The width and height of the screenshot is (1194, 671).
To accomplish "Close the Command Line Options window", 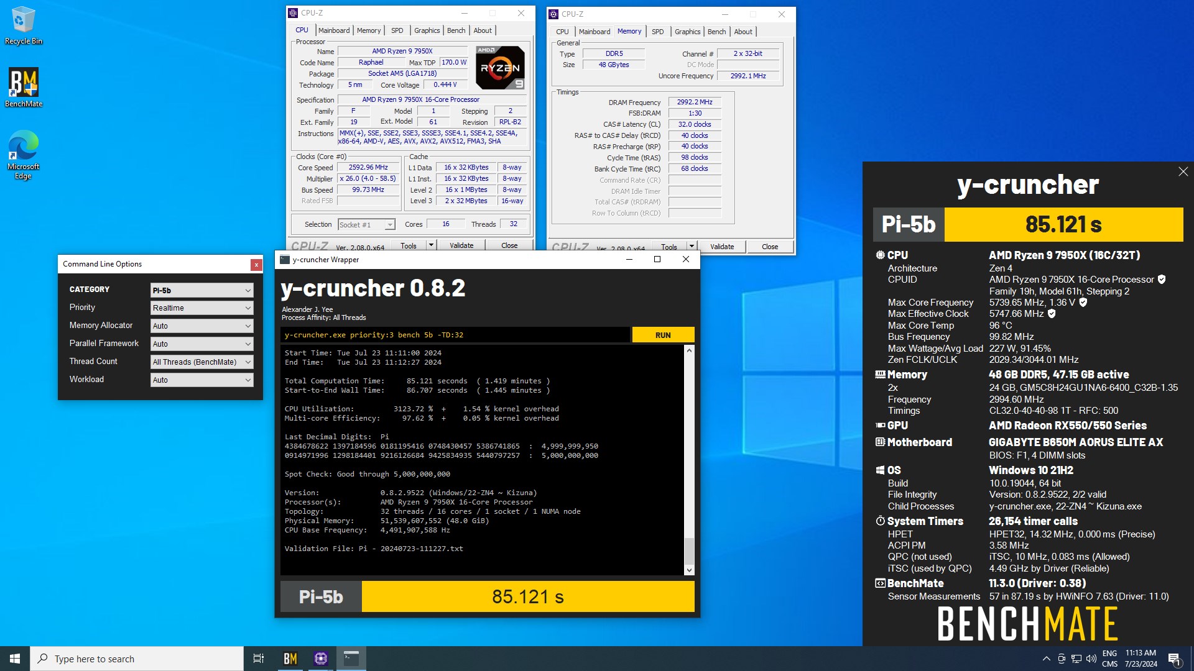I will click(256, 265).
